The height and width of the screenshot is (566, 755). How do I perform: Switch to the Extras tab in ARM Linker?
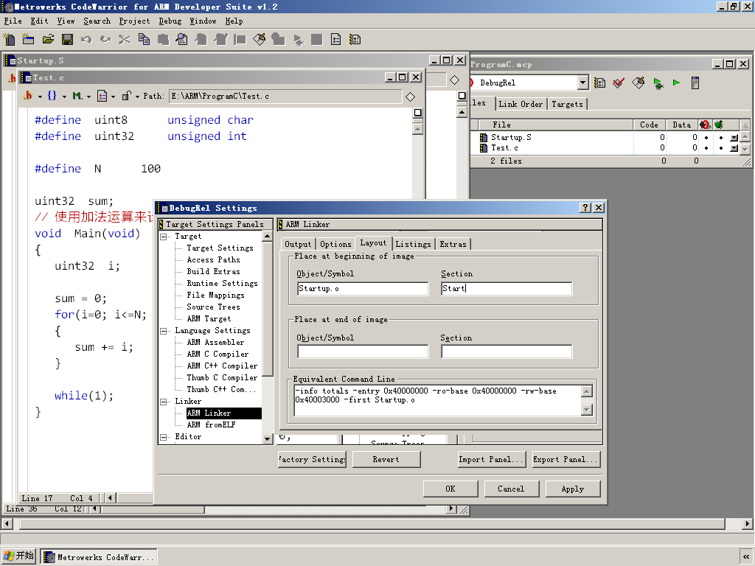[x=453, y=244]
